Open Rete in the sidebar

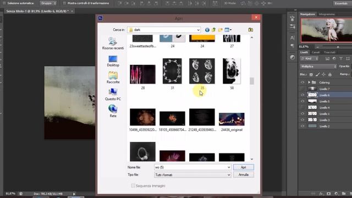click(113, 111)
